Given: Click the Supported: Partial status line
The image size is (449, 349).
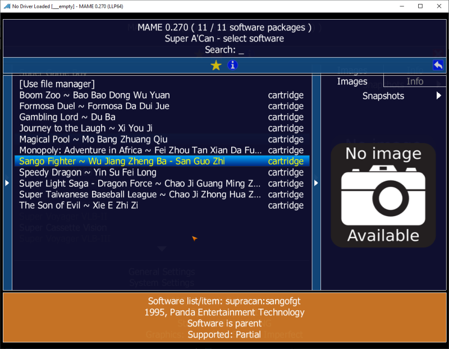Looking at the screenshot, I should (224, 334).
